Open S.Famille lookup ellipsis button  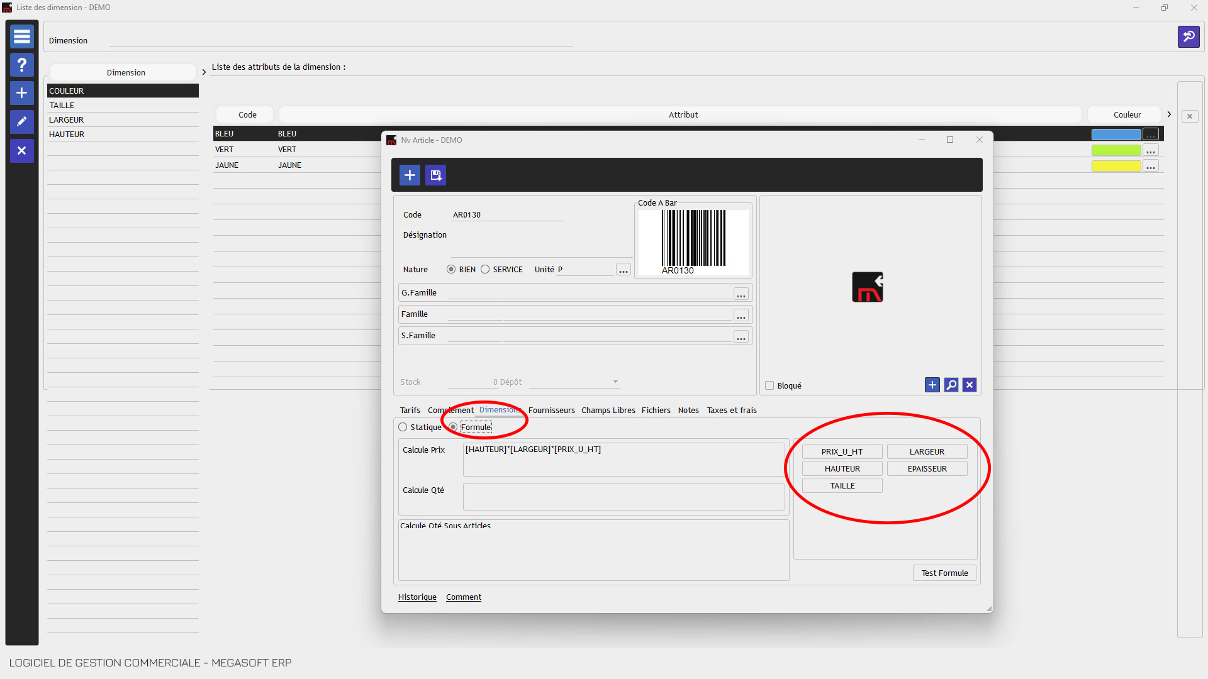[x=741, y=336]
